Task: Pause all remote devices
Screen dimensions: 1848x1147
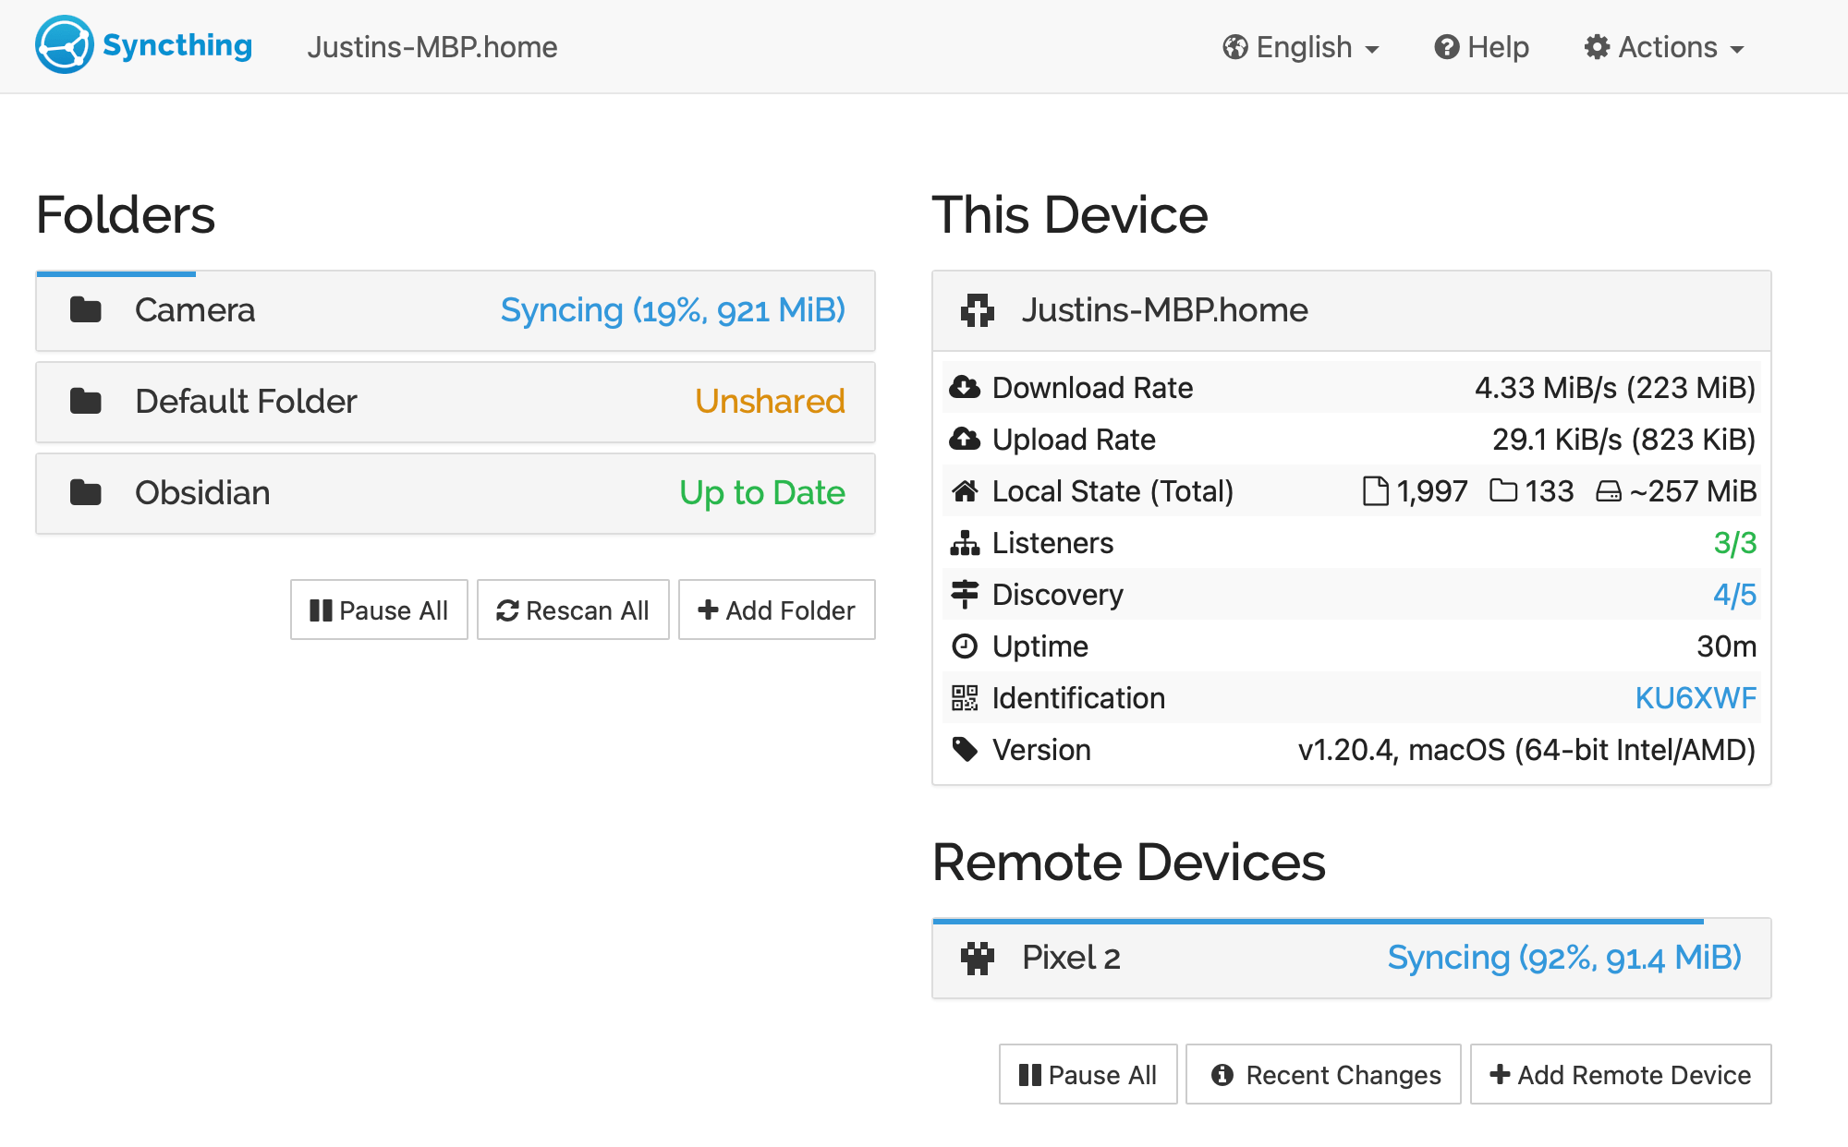Action: (x=1088, y=1075)
